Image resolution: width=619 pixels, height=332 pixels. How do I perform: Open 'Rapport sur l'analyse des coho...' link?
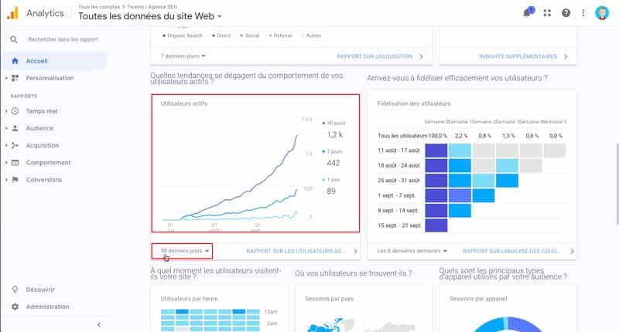click(x=511, y=251)
